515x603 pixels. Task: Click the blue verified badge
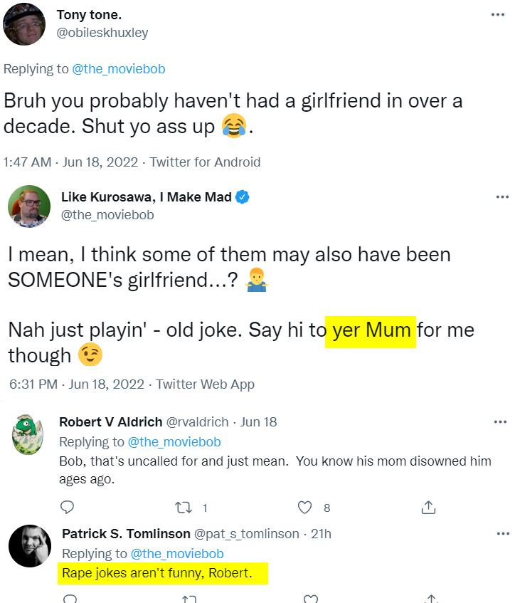tap(242, 197)
